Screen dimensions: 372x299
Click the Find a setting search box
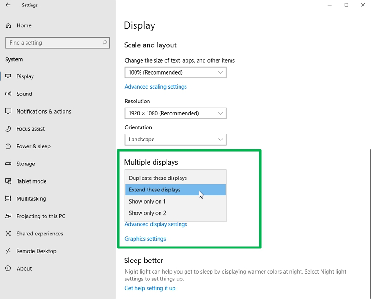pyautogui.click(x=53, y=43)
